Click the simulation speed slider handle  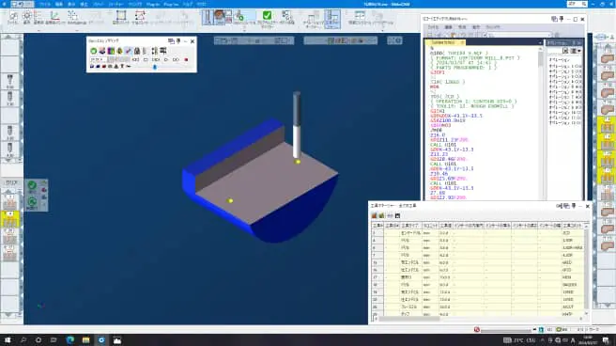tap(155, 67)
